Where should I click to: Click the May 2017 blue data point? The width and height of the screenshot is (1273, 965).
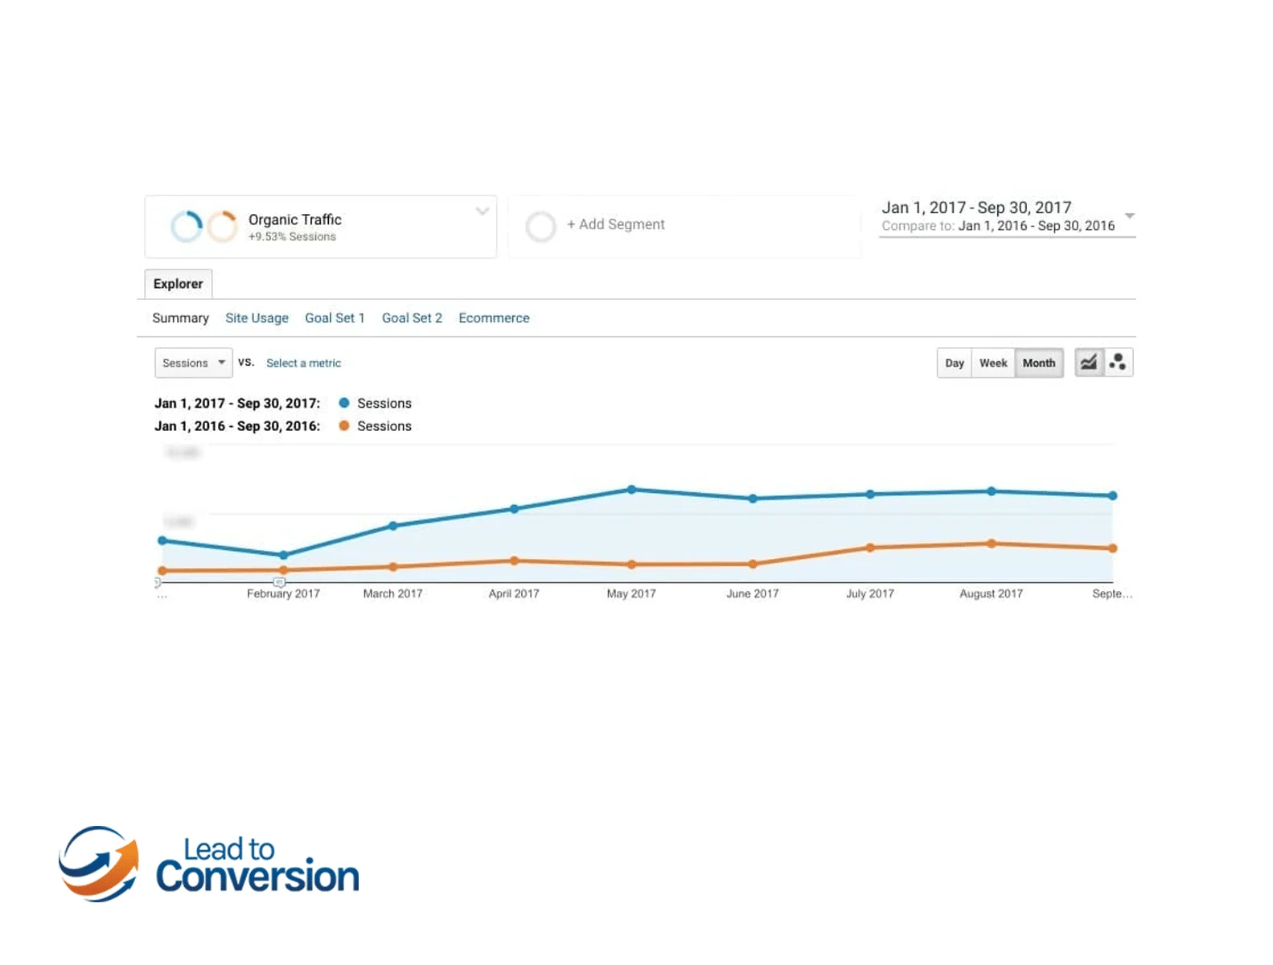(x=631, y=490)
